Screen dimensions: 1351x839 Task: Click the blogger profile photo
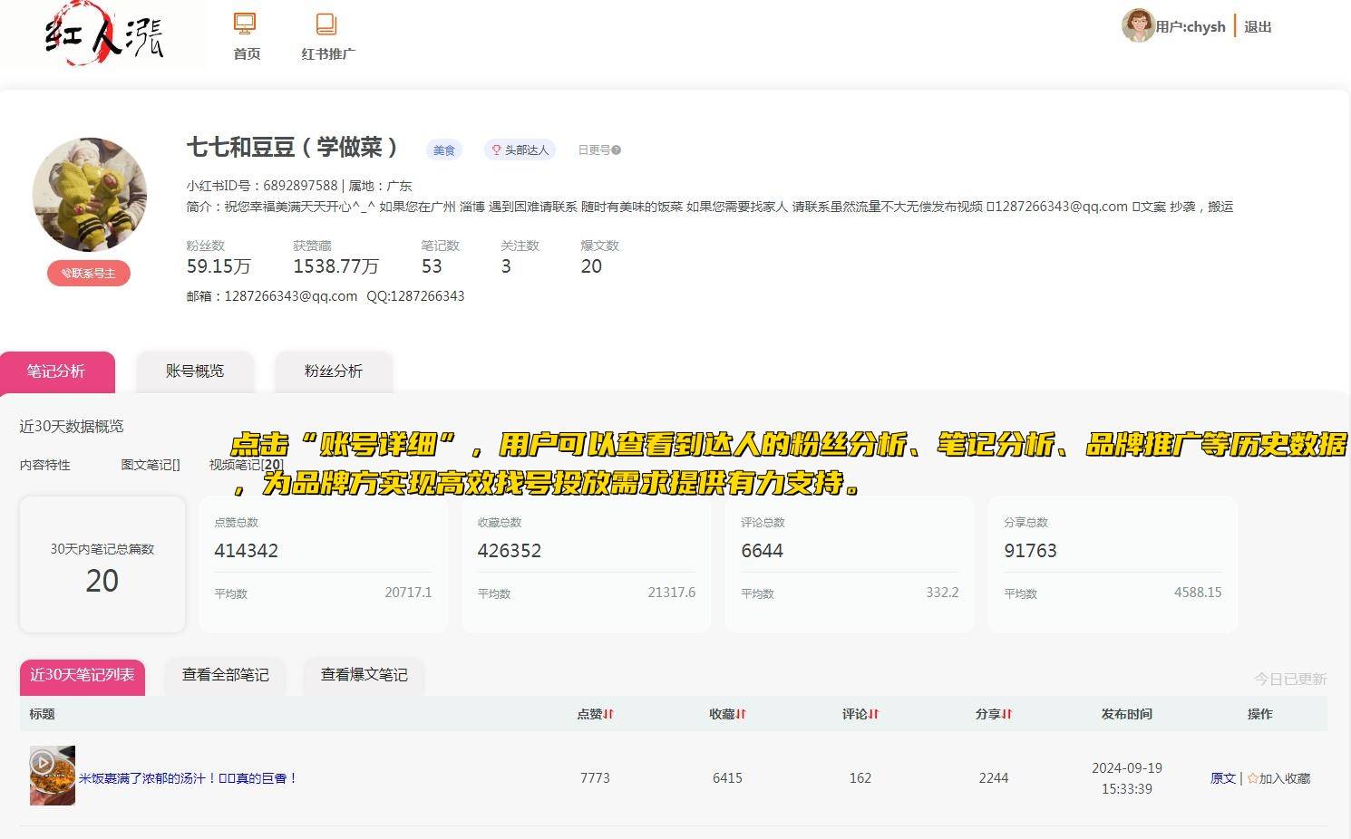(89, 194)
